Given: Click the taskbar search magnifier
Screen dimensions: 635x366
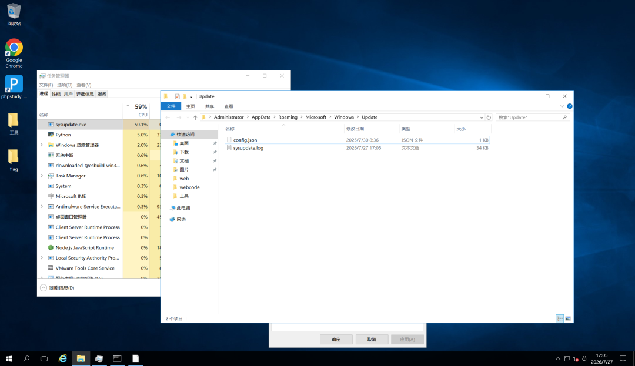Looking at the screenshot, I should [x=26, y=359].
